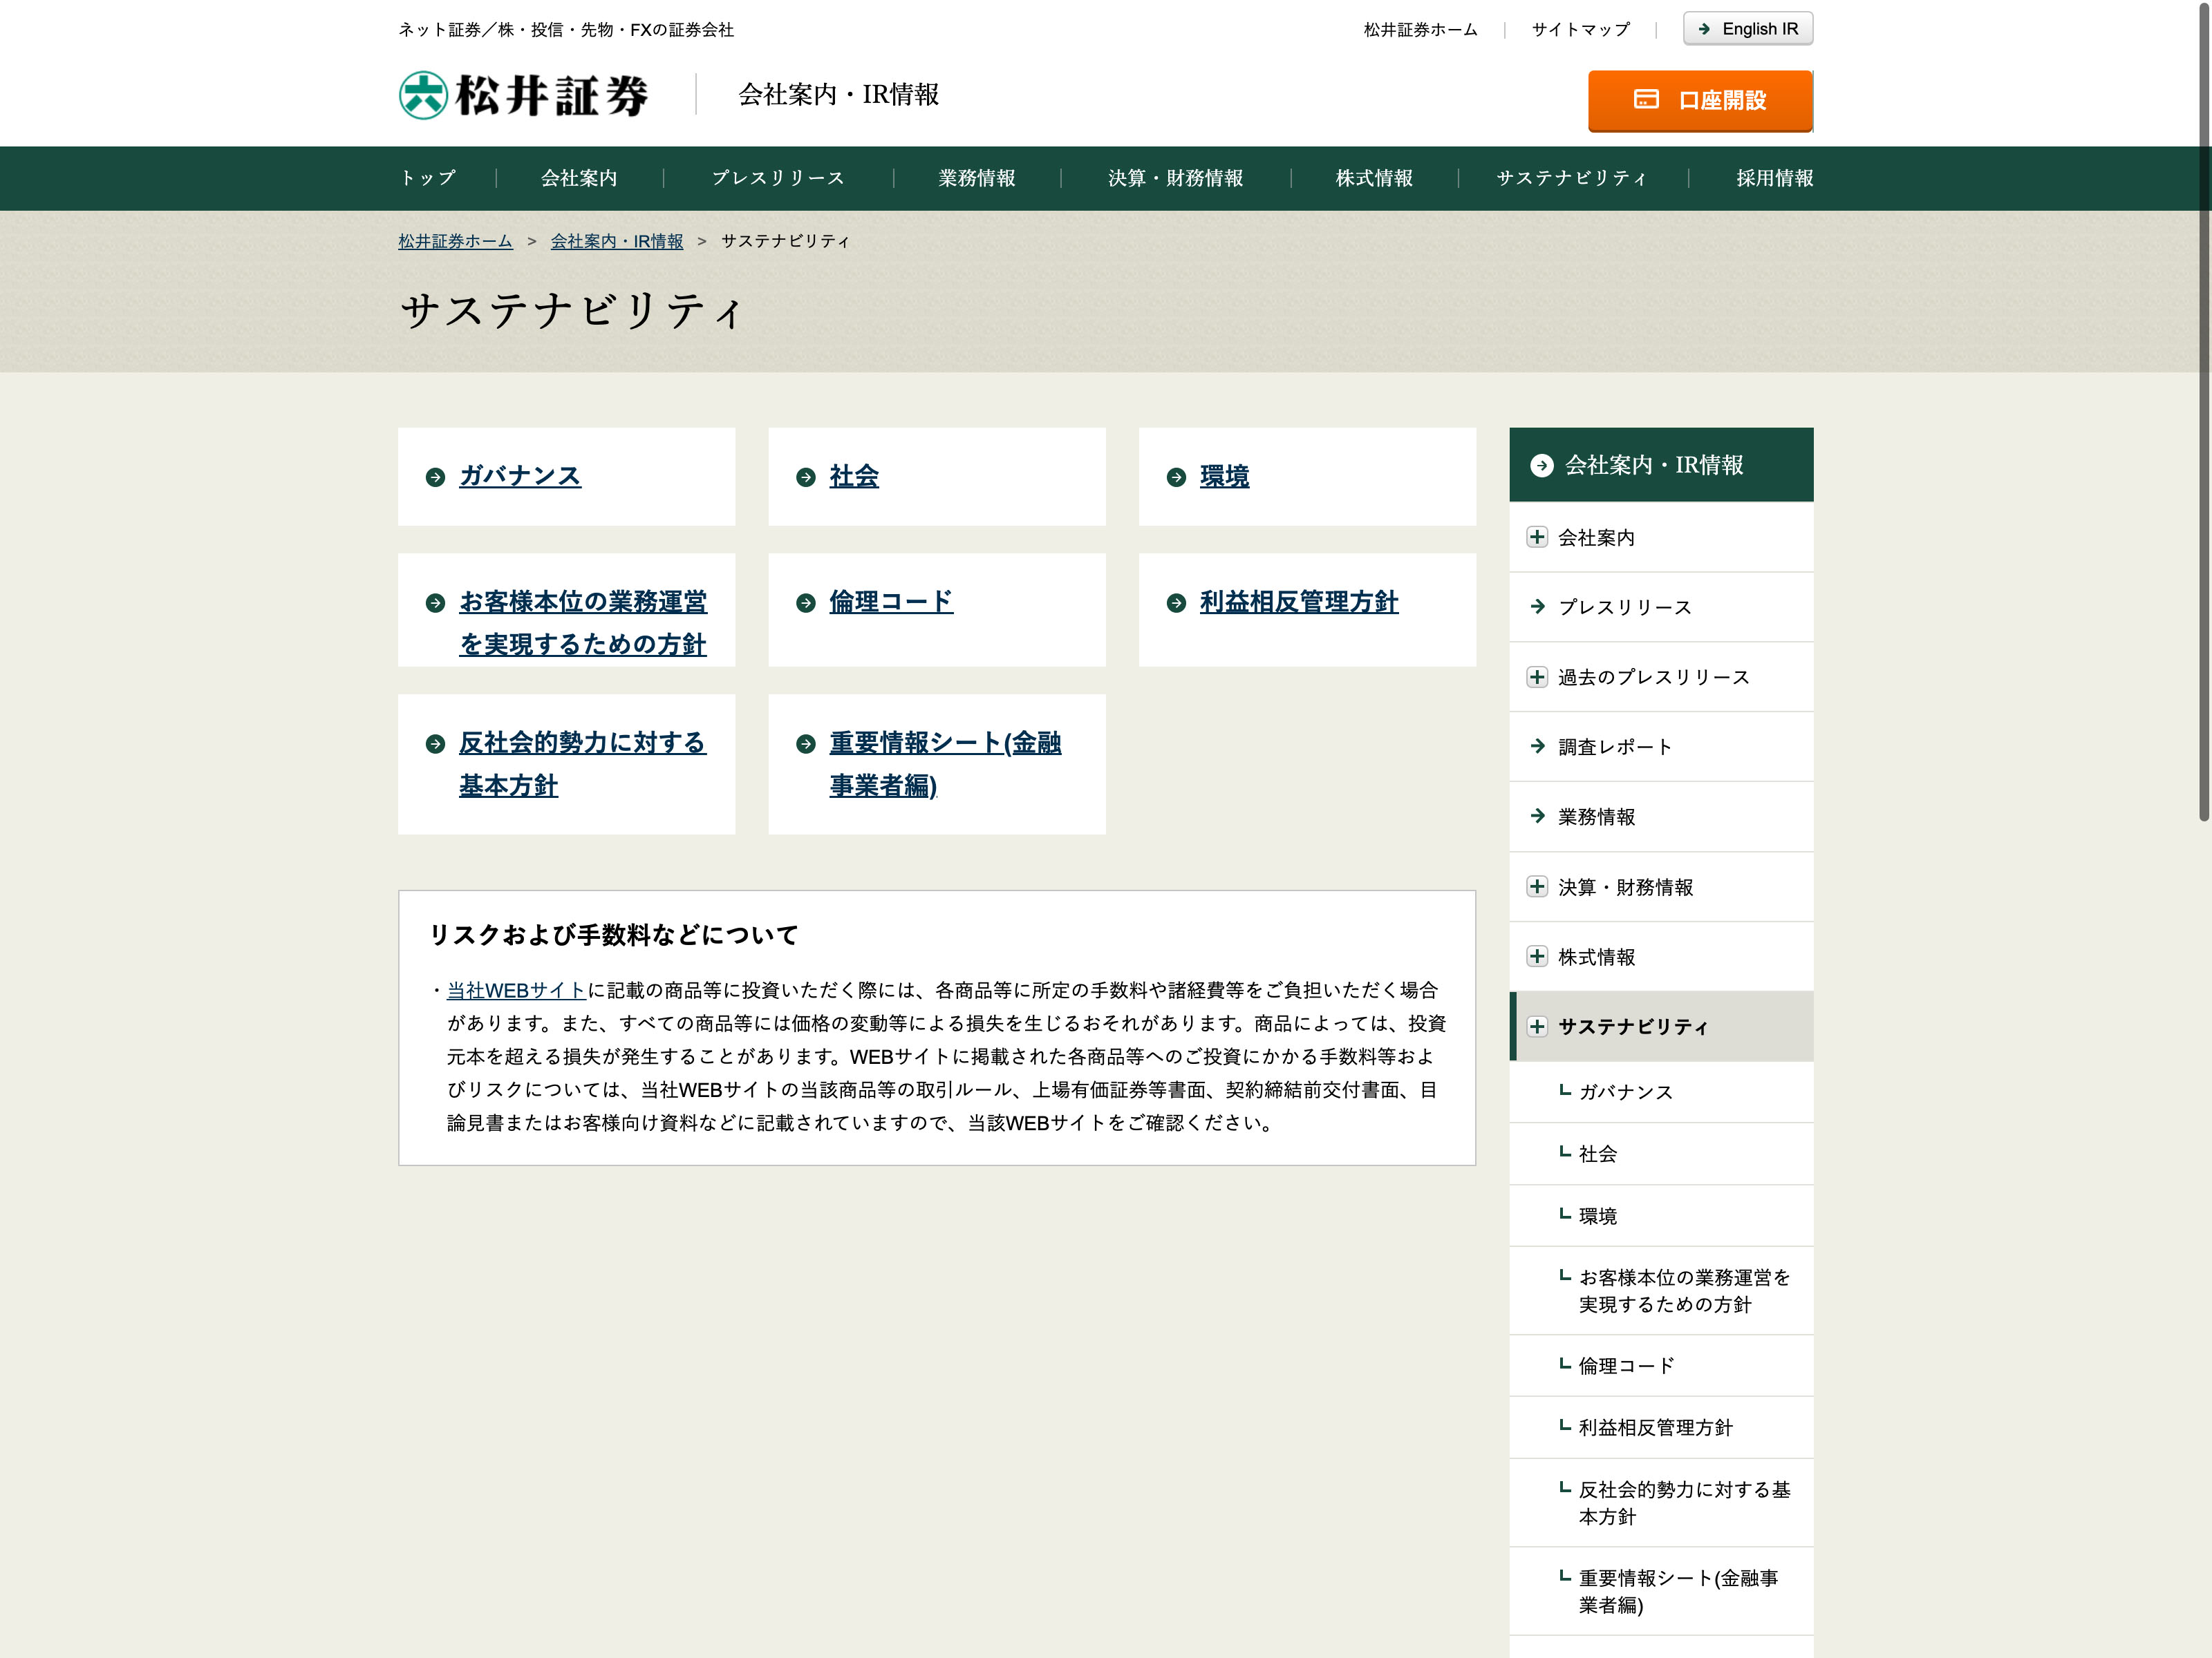Click 会社案内・IR情報 breadcrumb link
The image size is (2212, 1658).
(x=616, y=242)
